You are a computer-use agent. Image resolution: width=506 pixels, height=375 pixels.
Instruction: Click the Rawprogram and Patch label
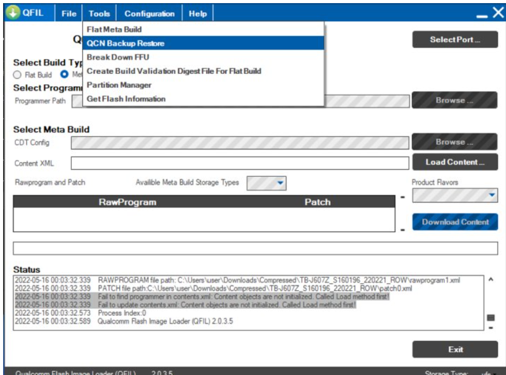pyautogui.click(x=50, y=182)
